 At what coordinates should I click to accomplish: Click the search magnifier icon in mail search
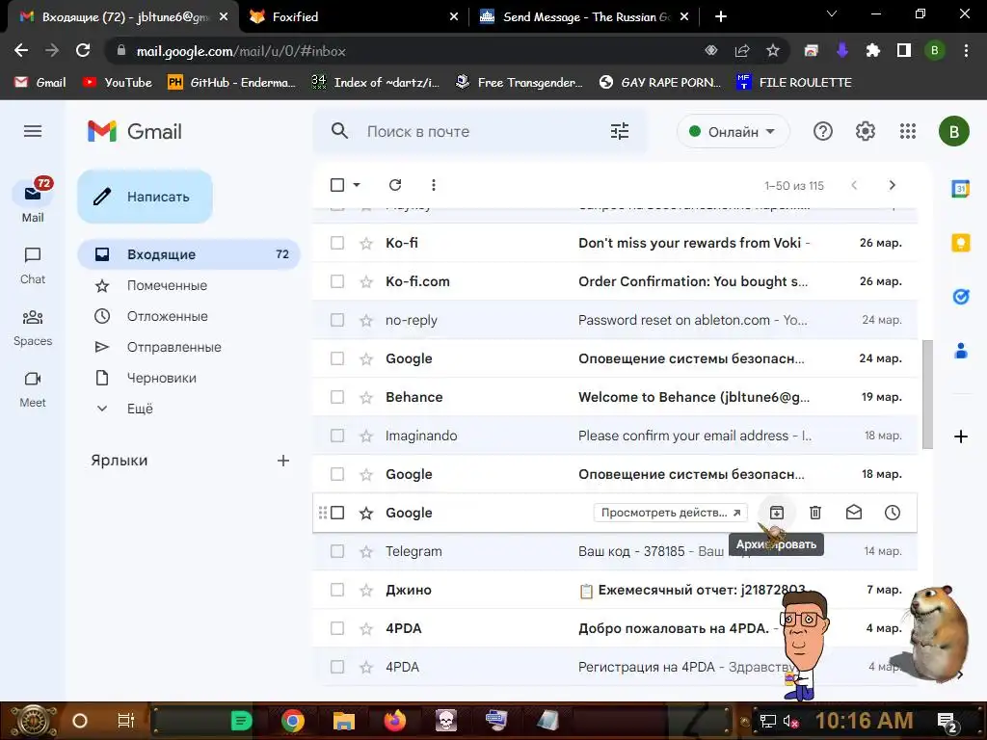click(339, 131)
